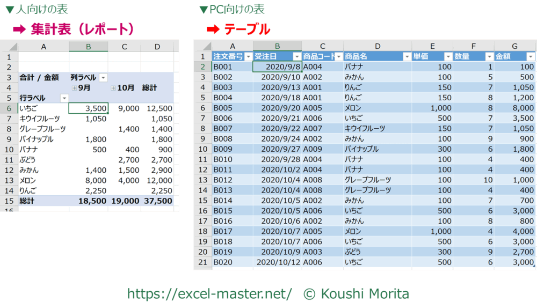Open the excel-master.net link
Image resolution: width=537 pixels, height=302 pixels.
pyautogui.click(x=209, y=293)
